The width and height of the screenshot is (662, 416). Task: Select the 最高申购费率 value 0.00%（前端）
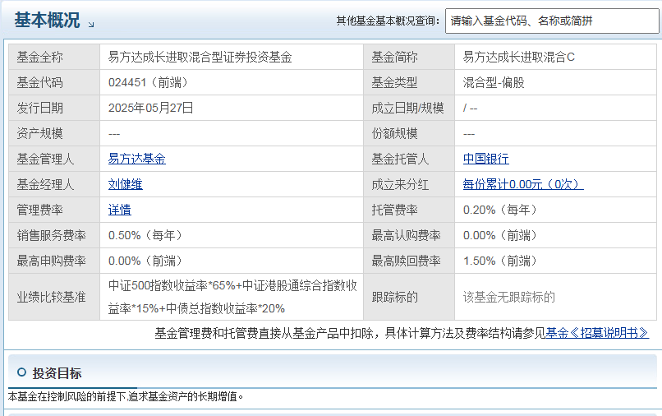[145, 261]
